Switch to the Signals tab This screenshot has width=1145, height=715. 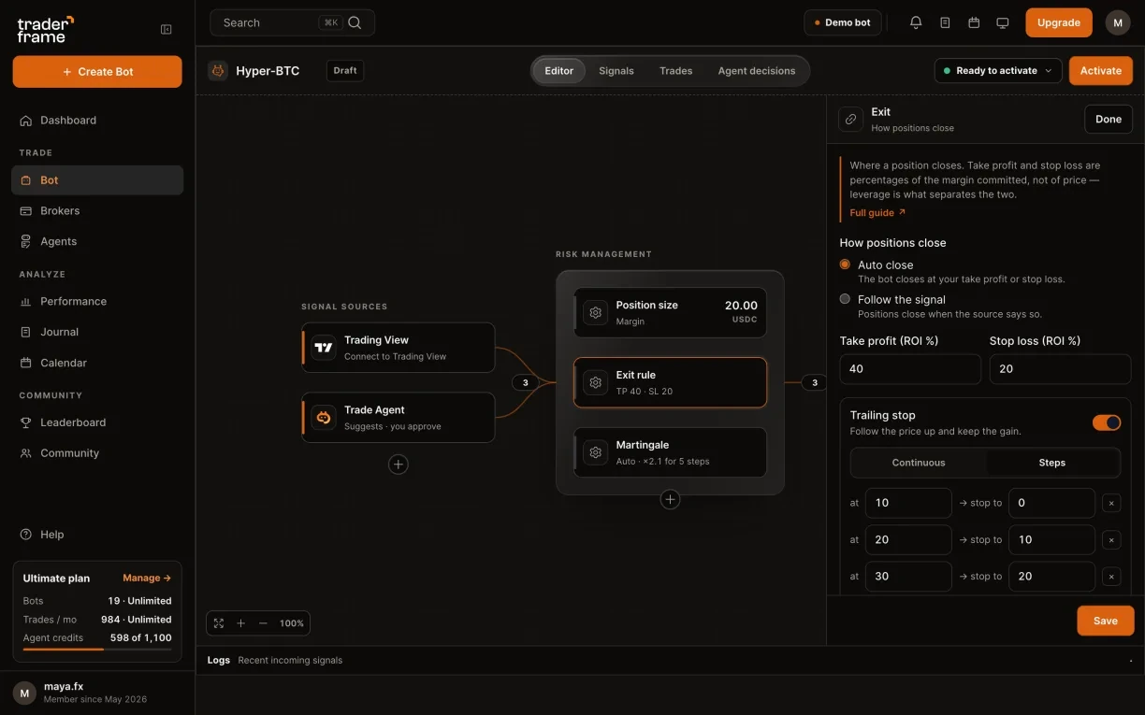[616, 71]
